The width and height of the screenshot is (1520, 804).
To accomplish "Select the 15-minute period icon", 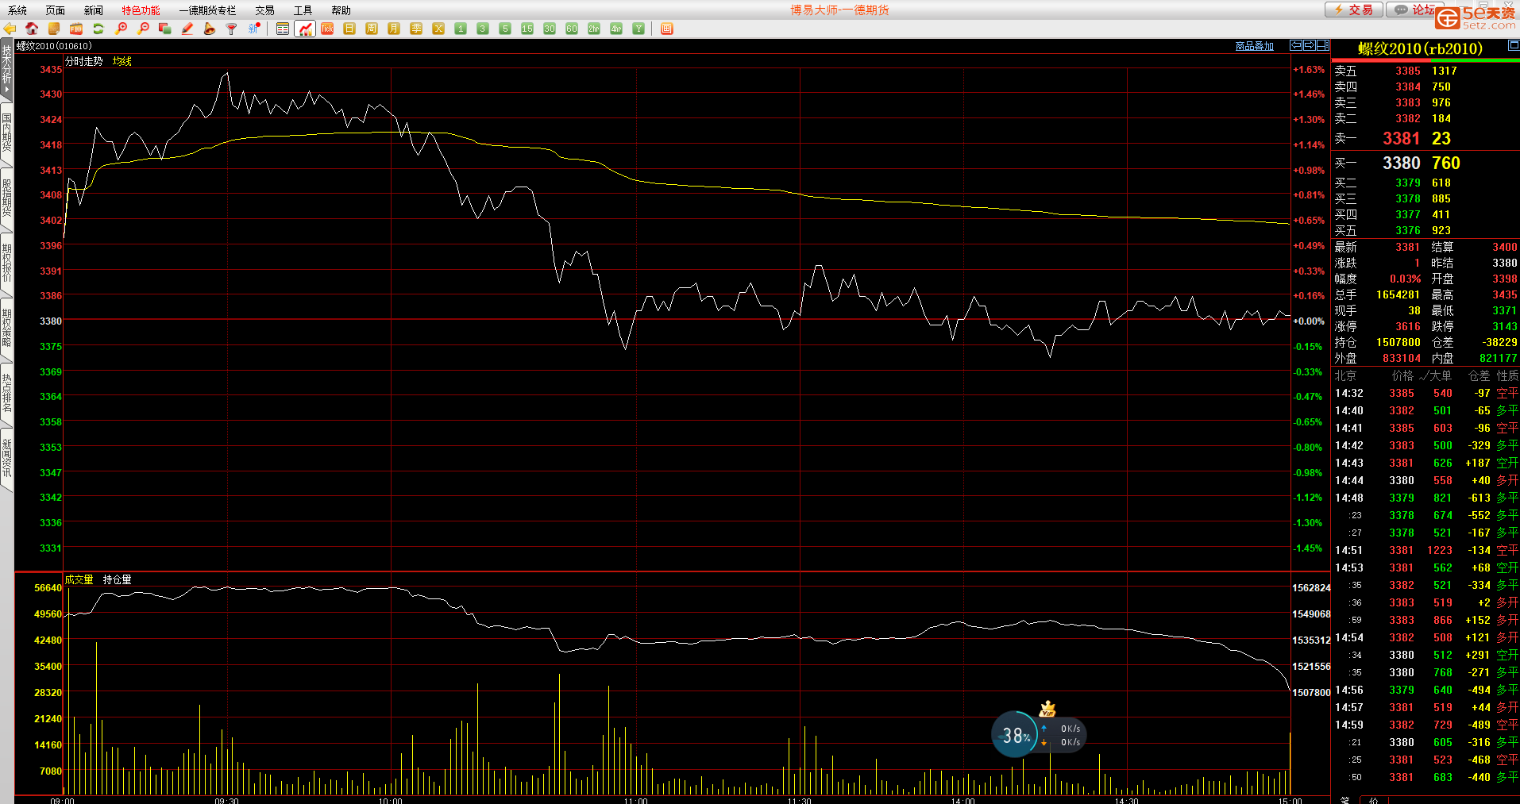I will [x=527, y=29].
